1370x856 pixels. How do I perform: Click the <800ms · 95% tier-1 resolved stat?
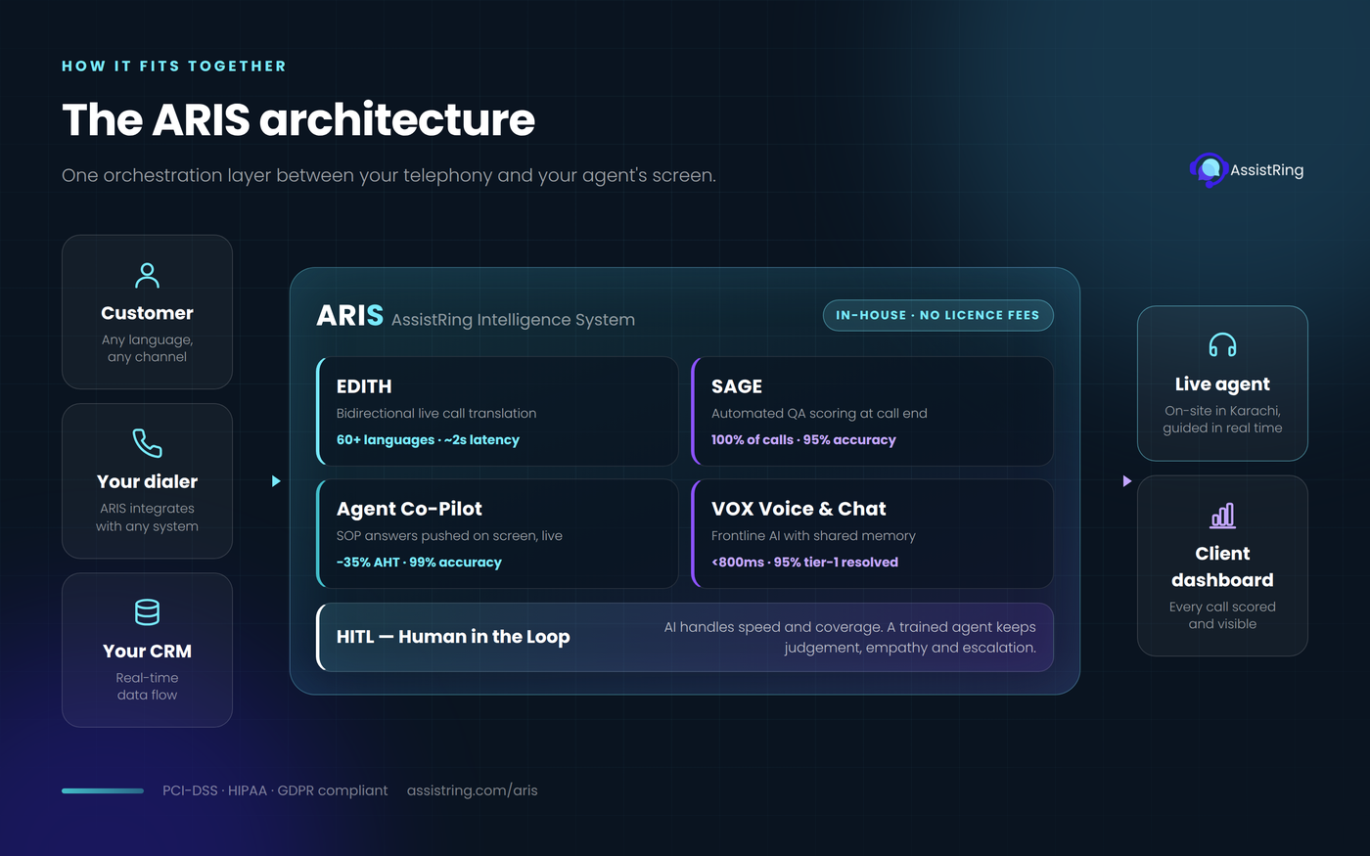pos(804,563)
